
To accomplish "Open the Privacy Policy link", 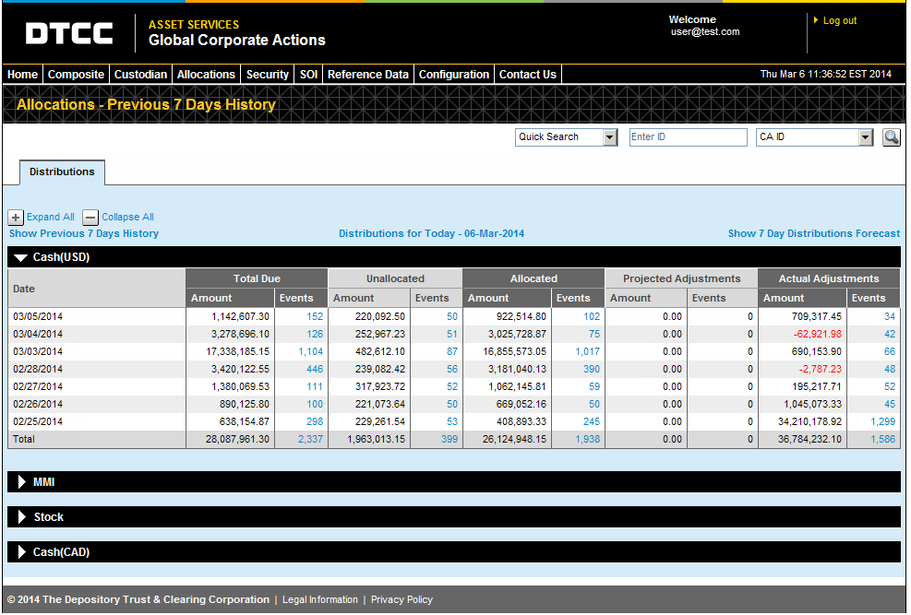I will 402,600.
